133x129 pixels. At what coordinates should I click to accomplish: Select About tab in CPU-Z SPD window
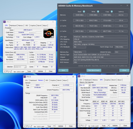119,80
